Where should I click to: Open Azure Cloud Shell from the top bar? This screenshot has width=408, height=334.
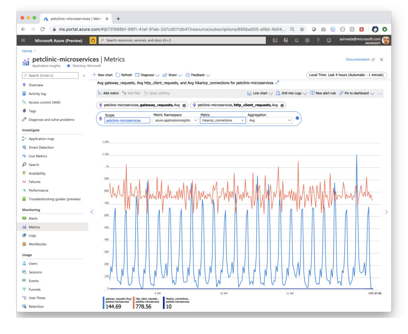tap(275, 40)
